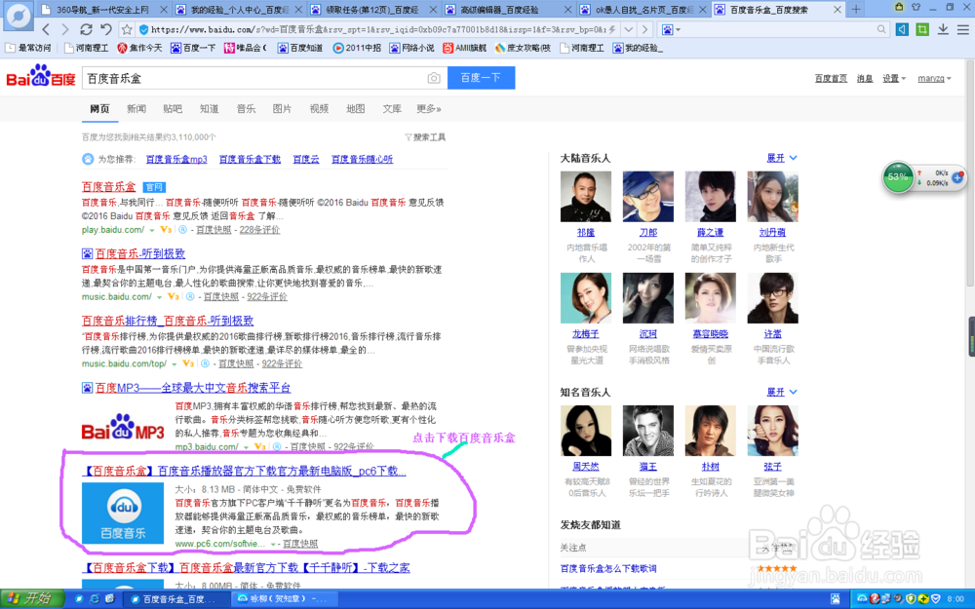975x609 pixels.
Task: Go back with the browser back arrow
Action: tap(46, 29)
